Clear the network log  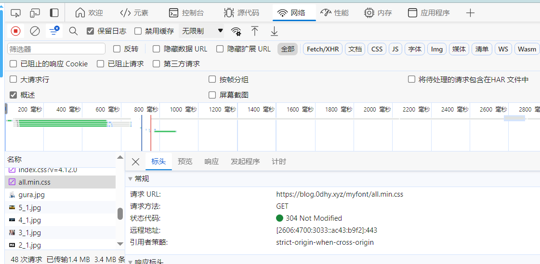point(35,31)
